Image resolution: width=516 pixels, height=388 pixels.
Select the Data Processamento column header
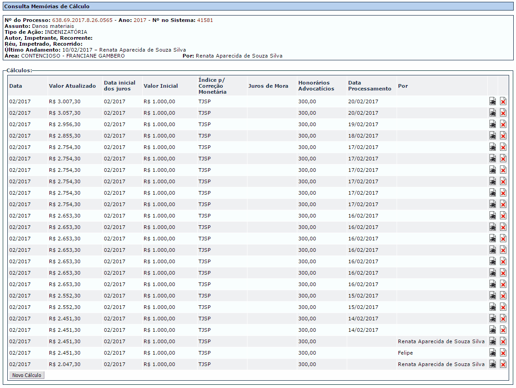[370, 86]
